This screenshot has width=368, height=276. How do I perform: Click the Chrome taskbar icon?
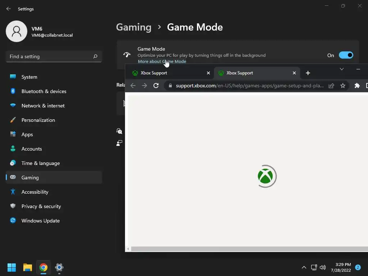coord(43,267)
